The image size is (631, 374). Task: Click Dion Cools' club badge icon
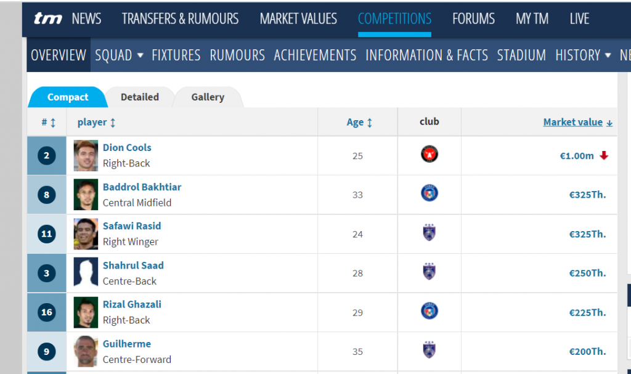coord(429,154)
